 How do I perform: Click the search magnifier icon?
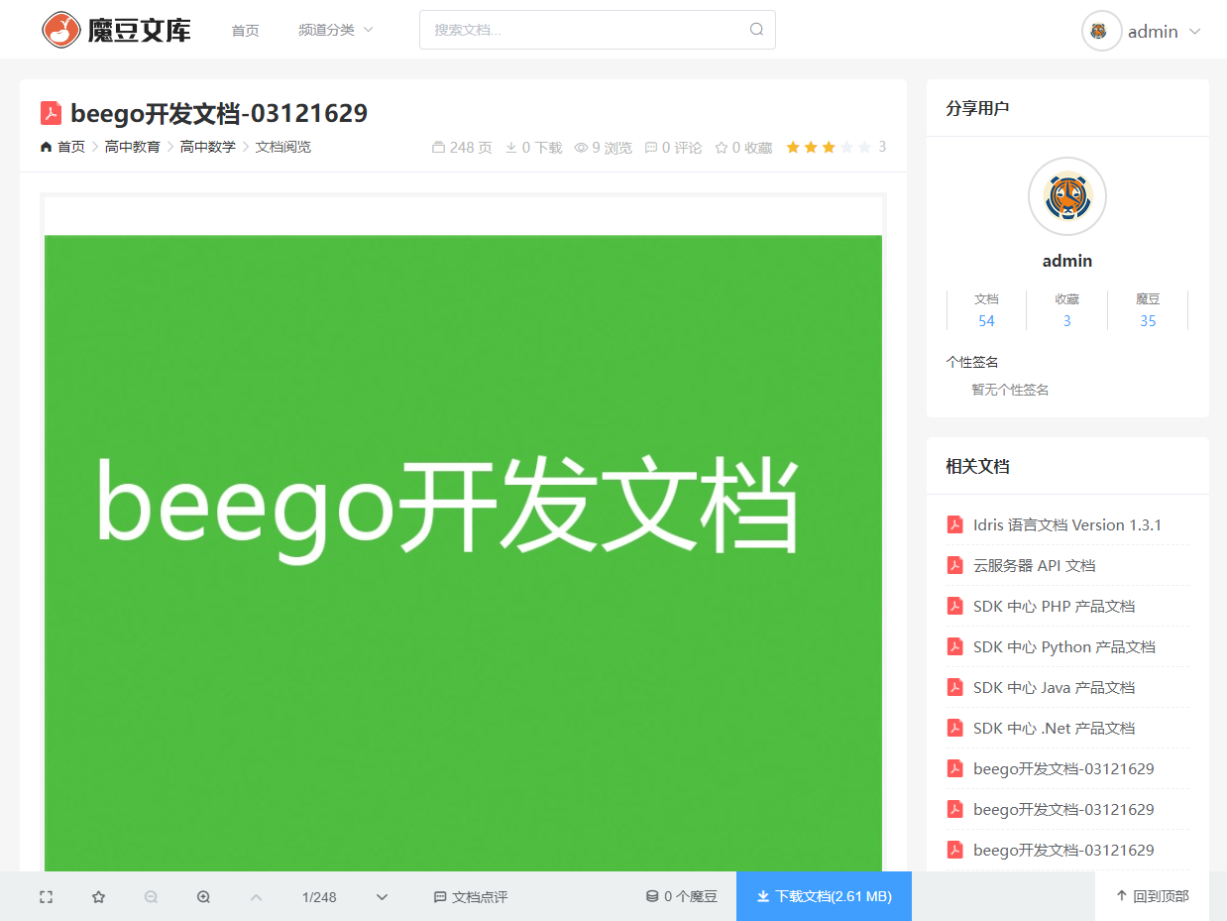tap(756, 30)
